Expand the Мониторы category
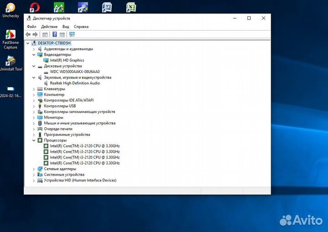Viewport: 328px width, 232px height. point(34,118)
